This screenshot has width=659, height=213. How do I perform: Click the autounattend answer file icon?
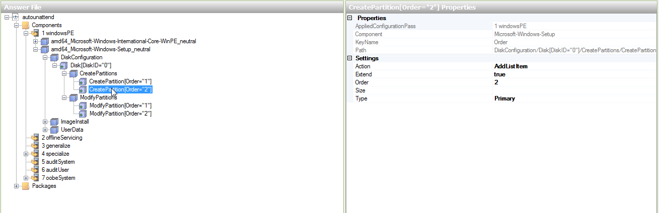point(15,17)
